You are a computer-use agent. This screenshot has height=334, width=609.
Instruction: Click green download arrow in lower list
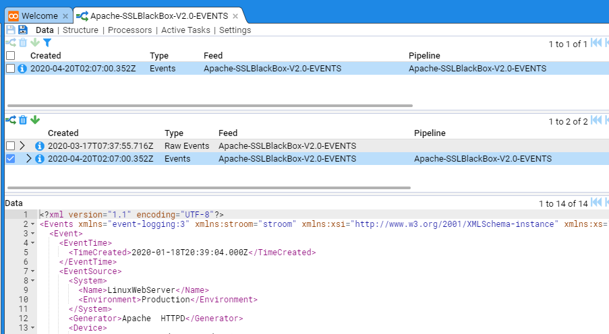click(x=35, y=120)
